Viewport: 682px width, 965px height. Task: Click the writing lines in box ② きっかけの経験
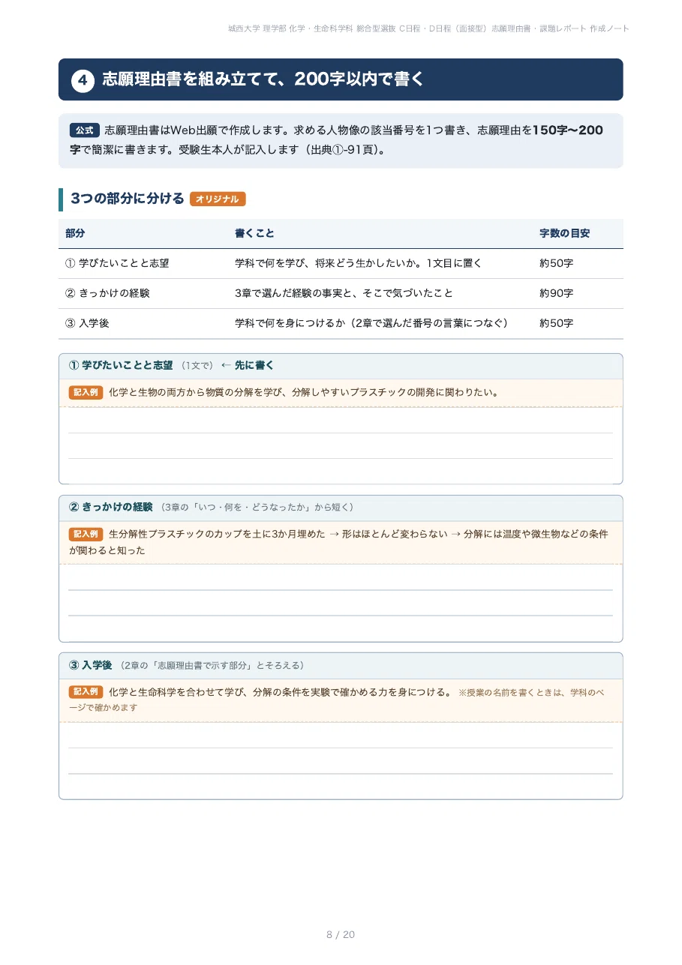pos(341,603)
